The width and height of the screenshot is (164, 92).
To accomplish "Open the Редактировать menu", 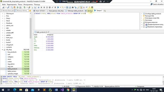I will tap(12, 5).
